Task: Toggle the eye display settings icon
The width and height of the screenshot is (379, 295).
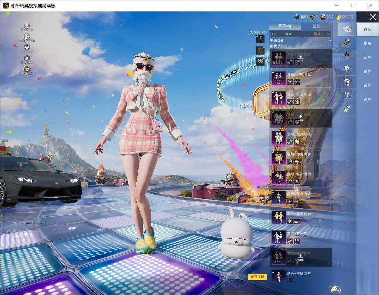Action: [x=27, y=47]
